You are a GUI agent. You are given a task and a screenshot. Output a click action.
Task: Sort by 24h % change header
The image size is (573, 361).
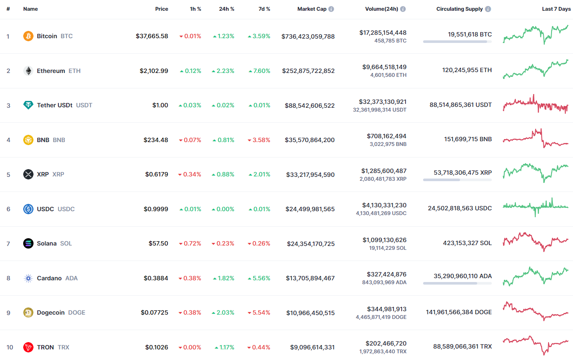[x=226, y=9]
